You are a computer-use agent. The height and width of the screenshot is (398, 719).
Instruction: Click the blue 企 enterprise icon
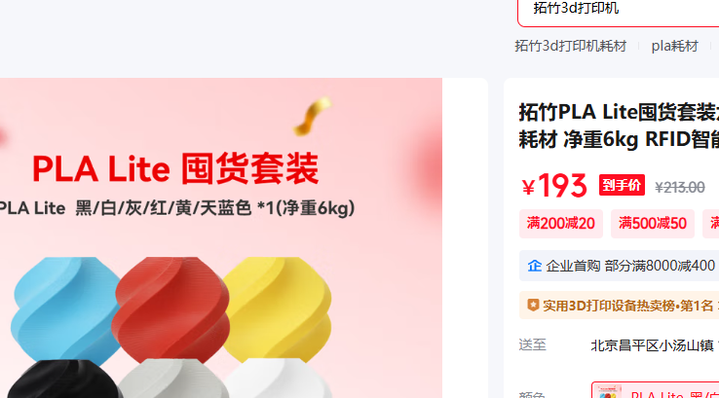click(x=534, y=266)
